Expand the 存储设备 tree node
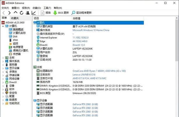Image resolution: width=179 pixels, height=117 pixels. point(3,75)
